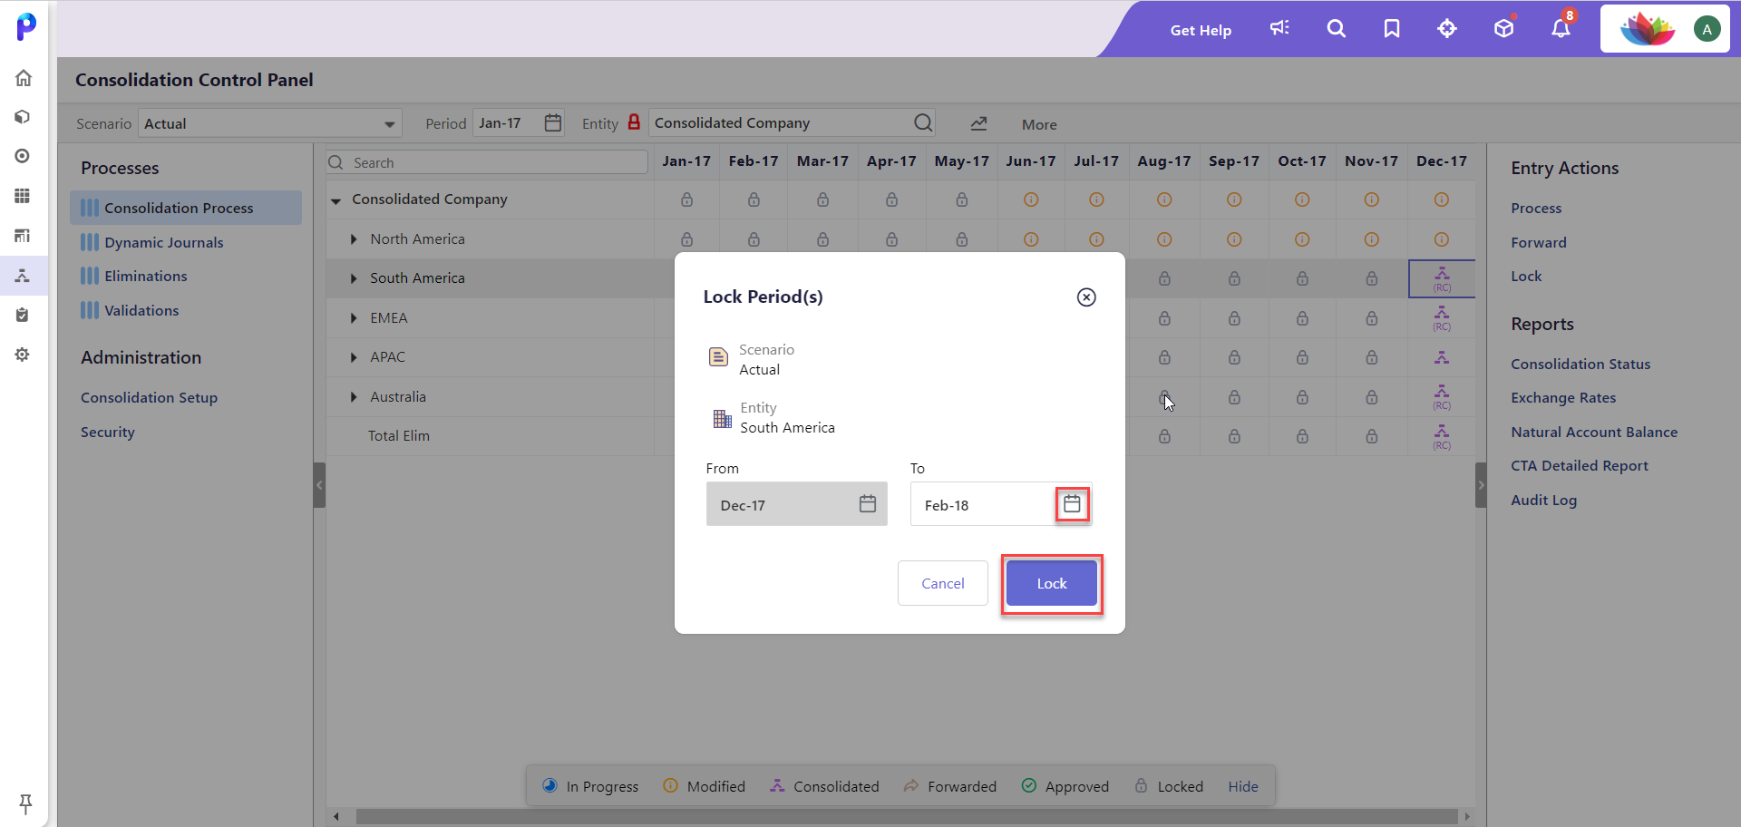1741x827 pixels.
Task: Select the consolidation hierarchy icon in sidebar
Action: [x=24, y=276]
